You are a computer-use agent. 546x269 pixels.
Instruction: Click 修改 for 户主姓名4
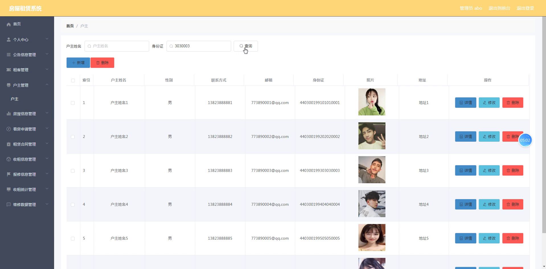coord(489,204)
